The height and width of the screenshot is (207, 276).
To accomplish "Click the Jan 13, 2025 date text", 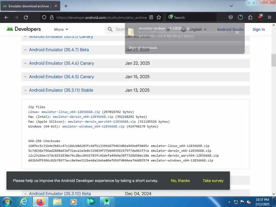I will coord(137,90).
